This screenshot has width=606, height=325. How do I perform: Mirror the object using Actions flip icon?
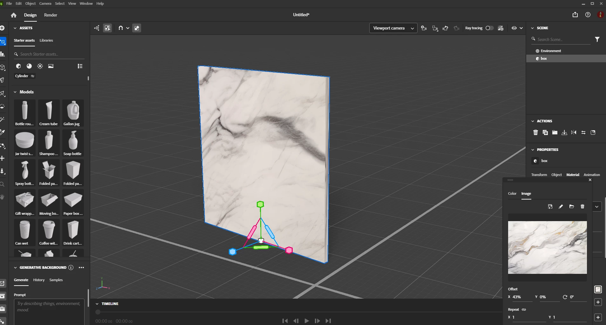pyautogui.click(x=574, y=132)
